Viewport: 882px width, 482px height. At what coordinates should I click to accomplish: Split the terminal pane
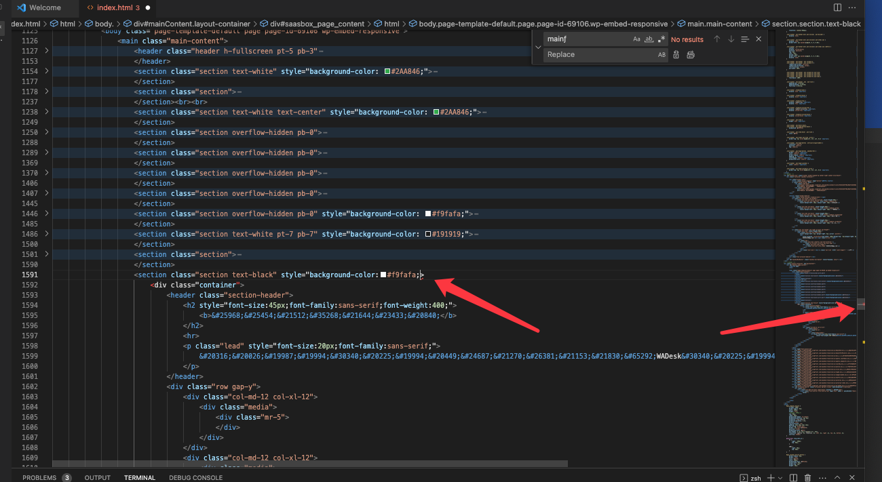coord(792,478)
